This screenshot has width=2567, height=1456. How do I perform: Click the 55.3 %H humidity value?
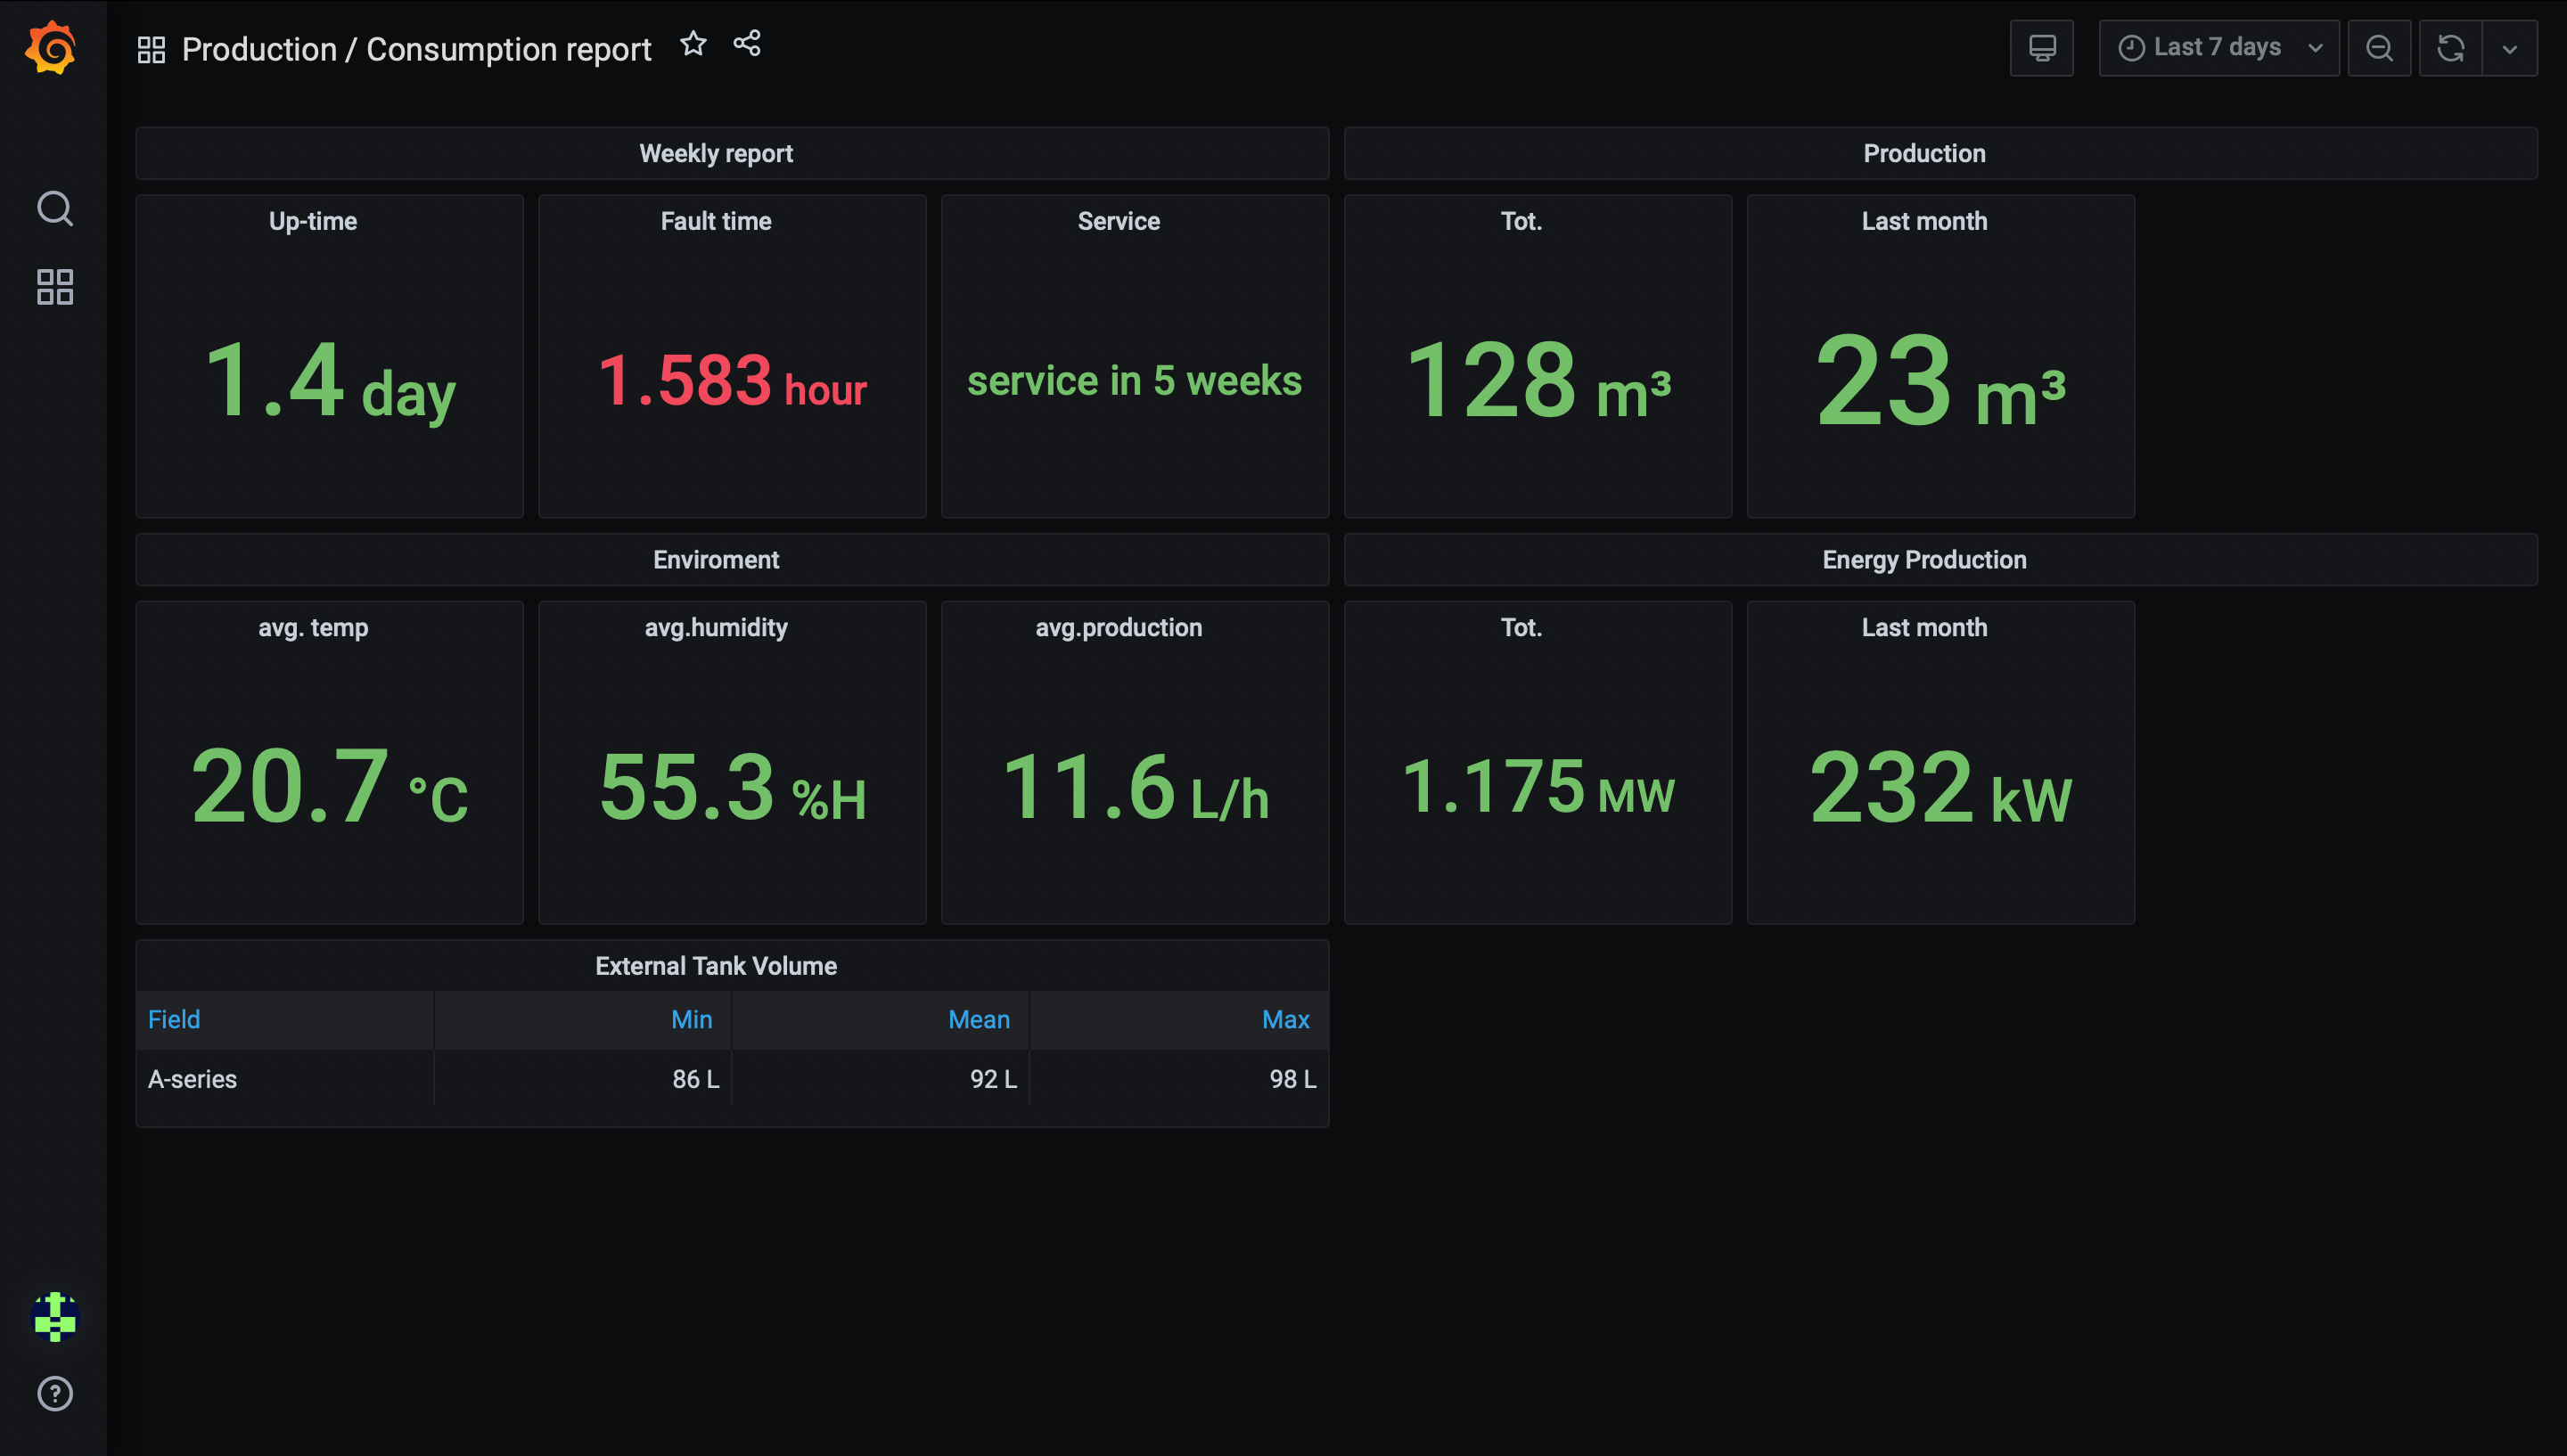click(x=732, y=787)
